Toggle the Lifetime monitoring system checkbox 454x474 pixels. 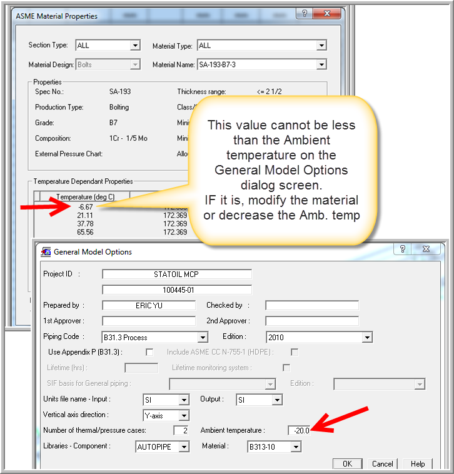click(x=286, y=368)
